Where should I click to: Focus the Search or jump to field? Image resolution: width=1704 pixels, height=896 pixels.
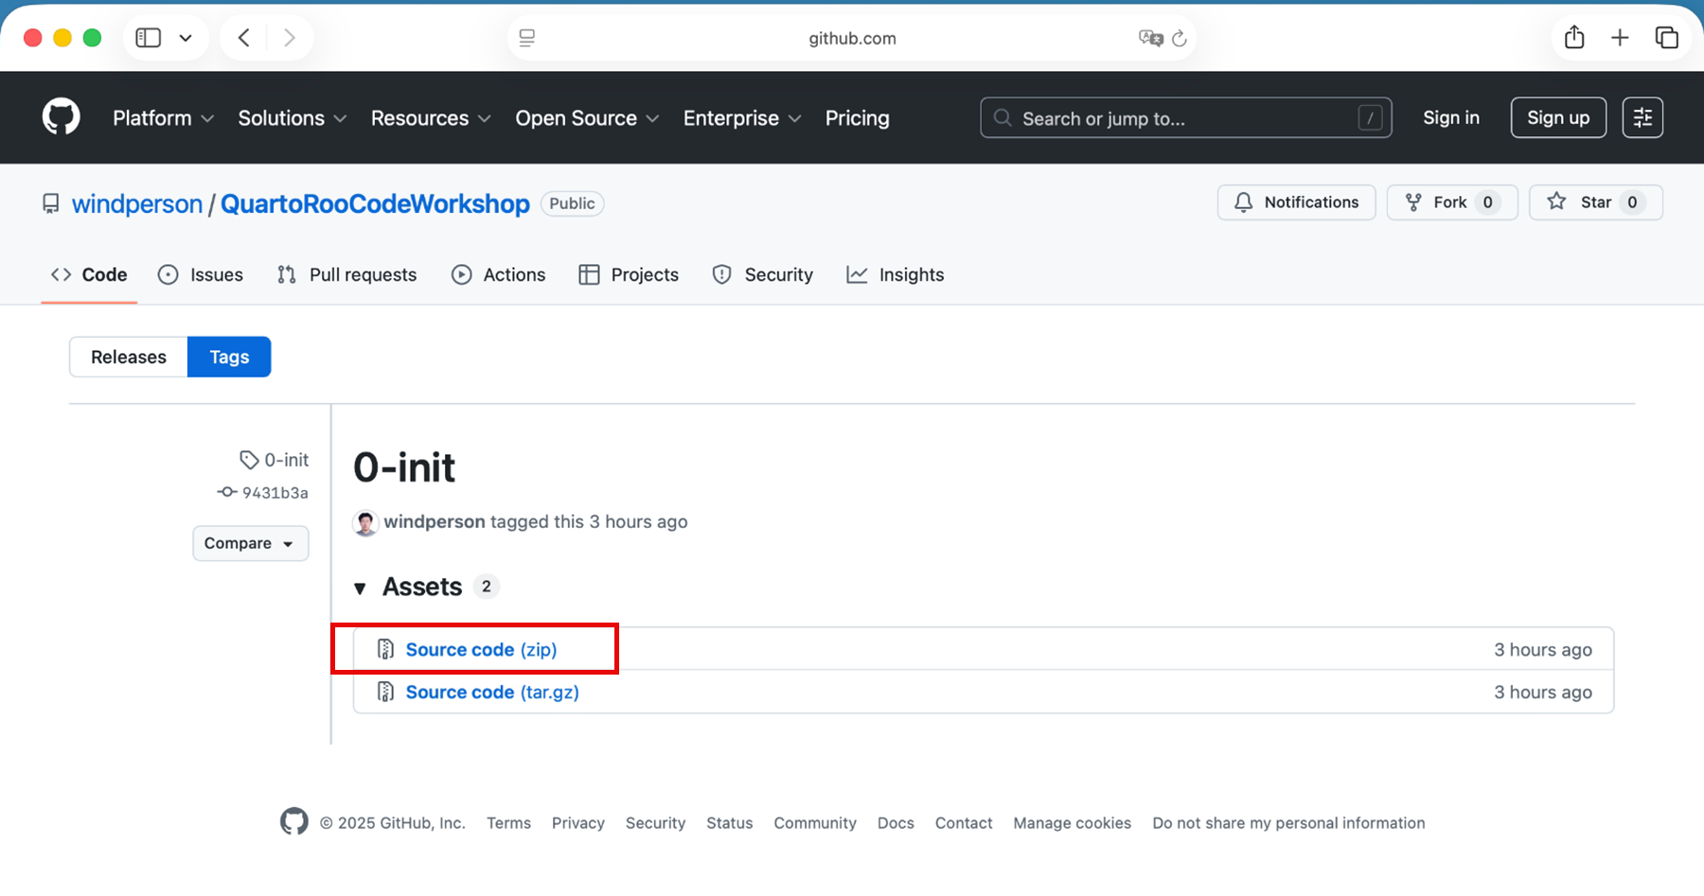[1183, 118]
